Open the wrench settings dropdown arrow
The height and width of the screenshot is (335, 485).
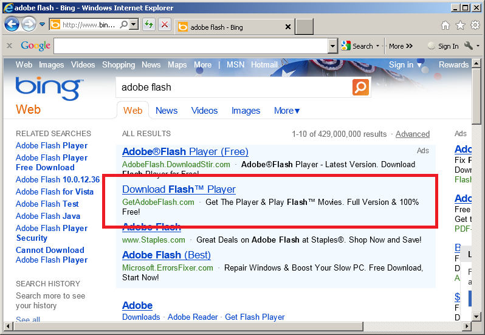tap(478, 46)
